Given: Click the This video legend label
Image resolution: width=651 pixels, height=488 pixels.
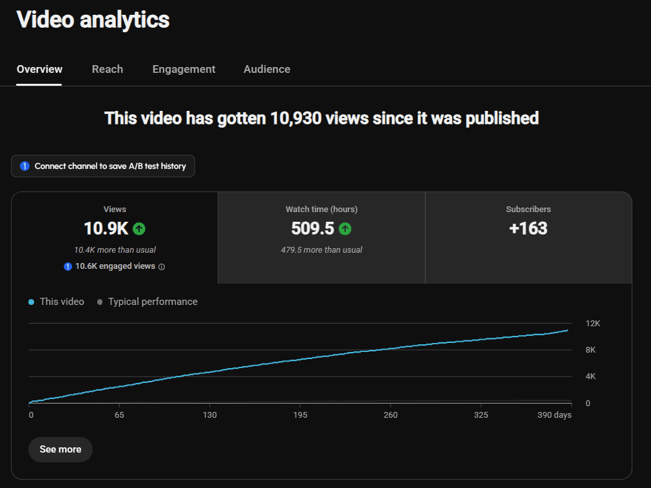Looking at the screenshot, I should pyautogui.click(x=62, y=302).
